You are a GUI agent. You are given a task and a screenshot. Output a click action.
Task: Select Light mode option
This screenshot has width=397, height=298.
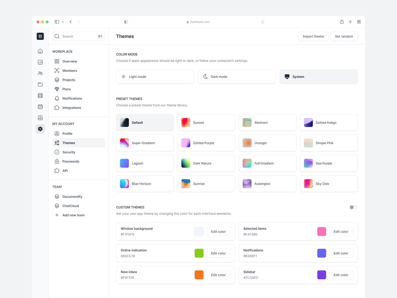tap(155, 76)
